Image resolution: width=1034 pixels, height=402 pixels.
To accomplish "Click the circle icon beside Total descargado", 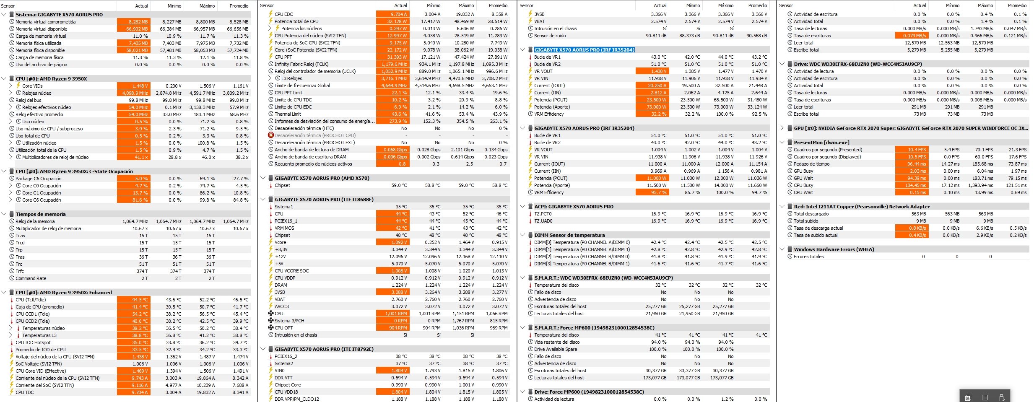I will pyautogui.click(x=790, y=214).
